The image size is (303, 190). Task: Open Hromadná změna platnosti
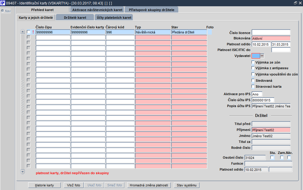[149, 185]
